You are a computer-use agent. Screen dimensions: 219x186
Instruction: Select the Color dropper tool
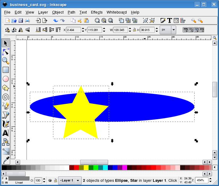click(5, 160)
